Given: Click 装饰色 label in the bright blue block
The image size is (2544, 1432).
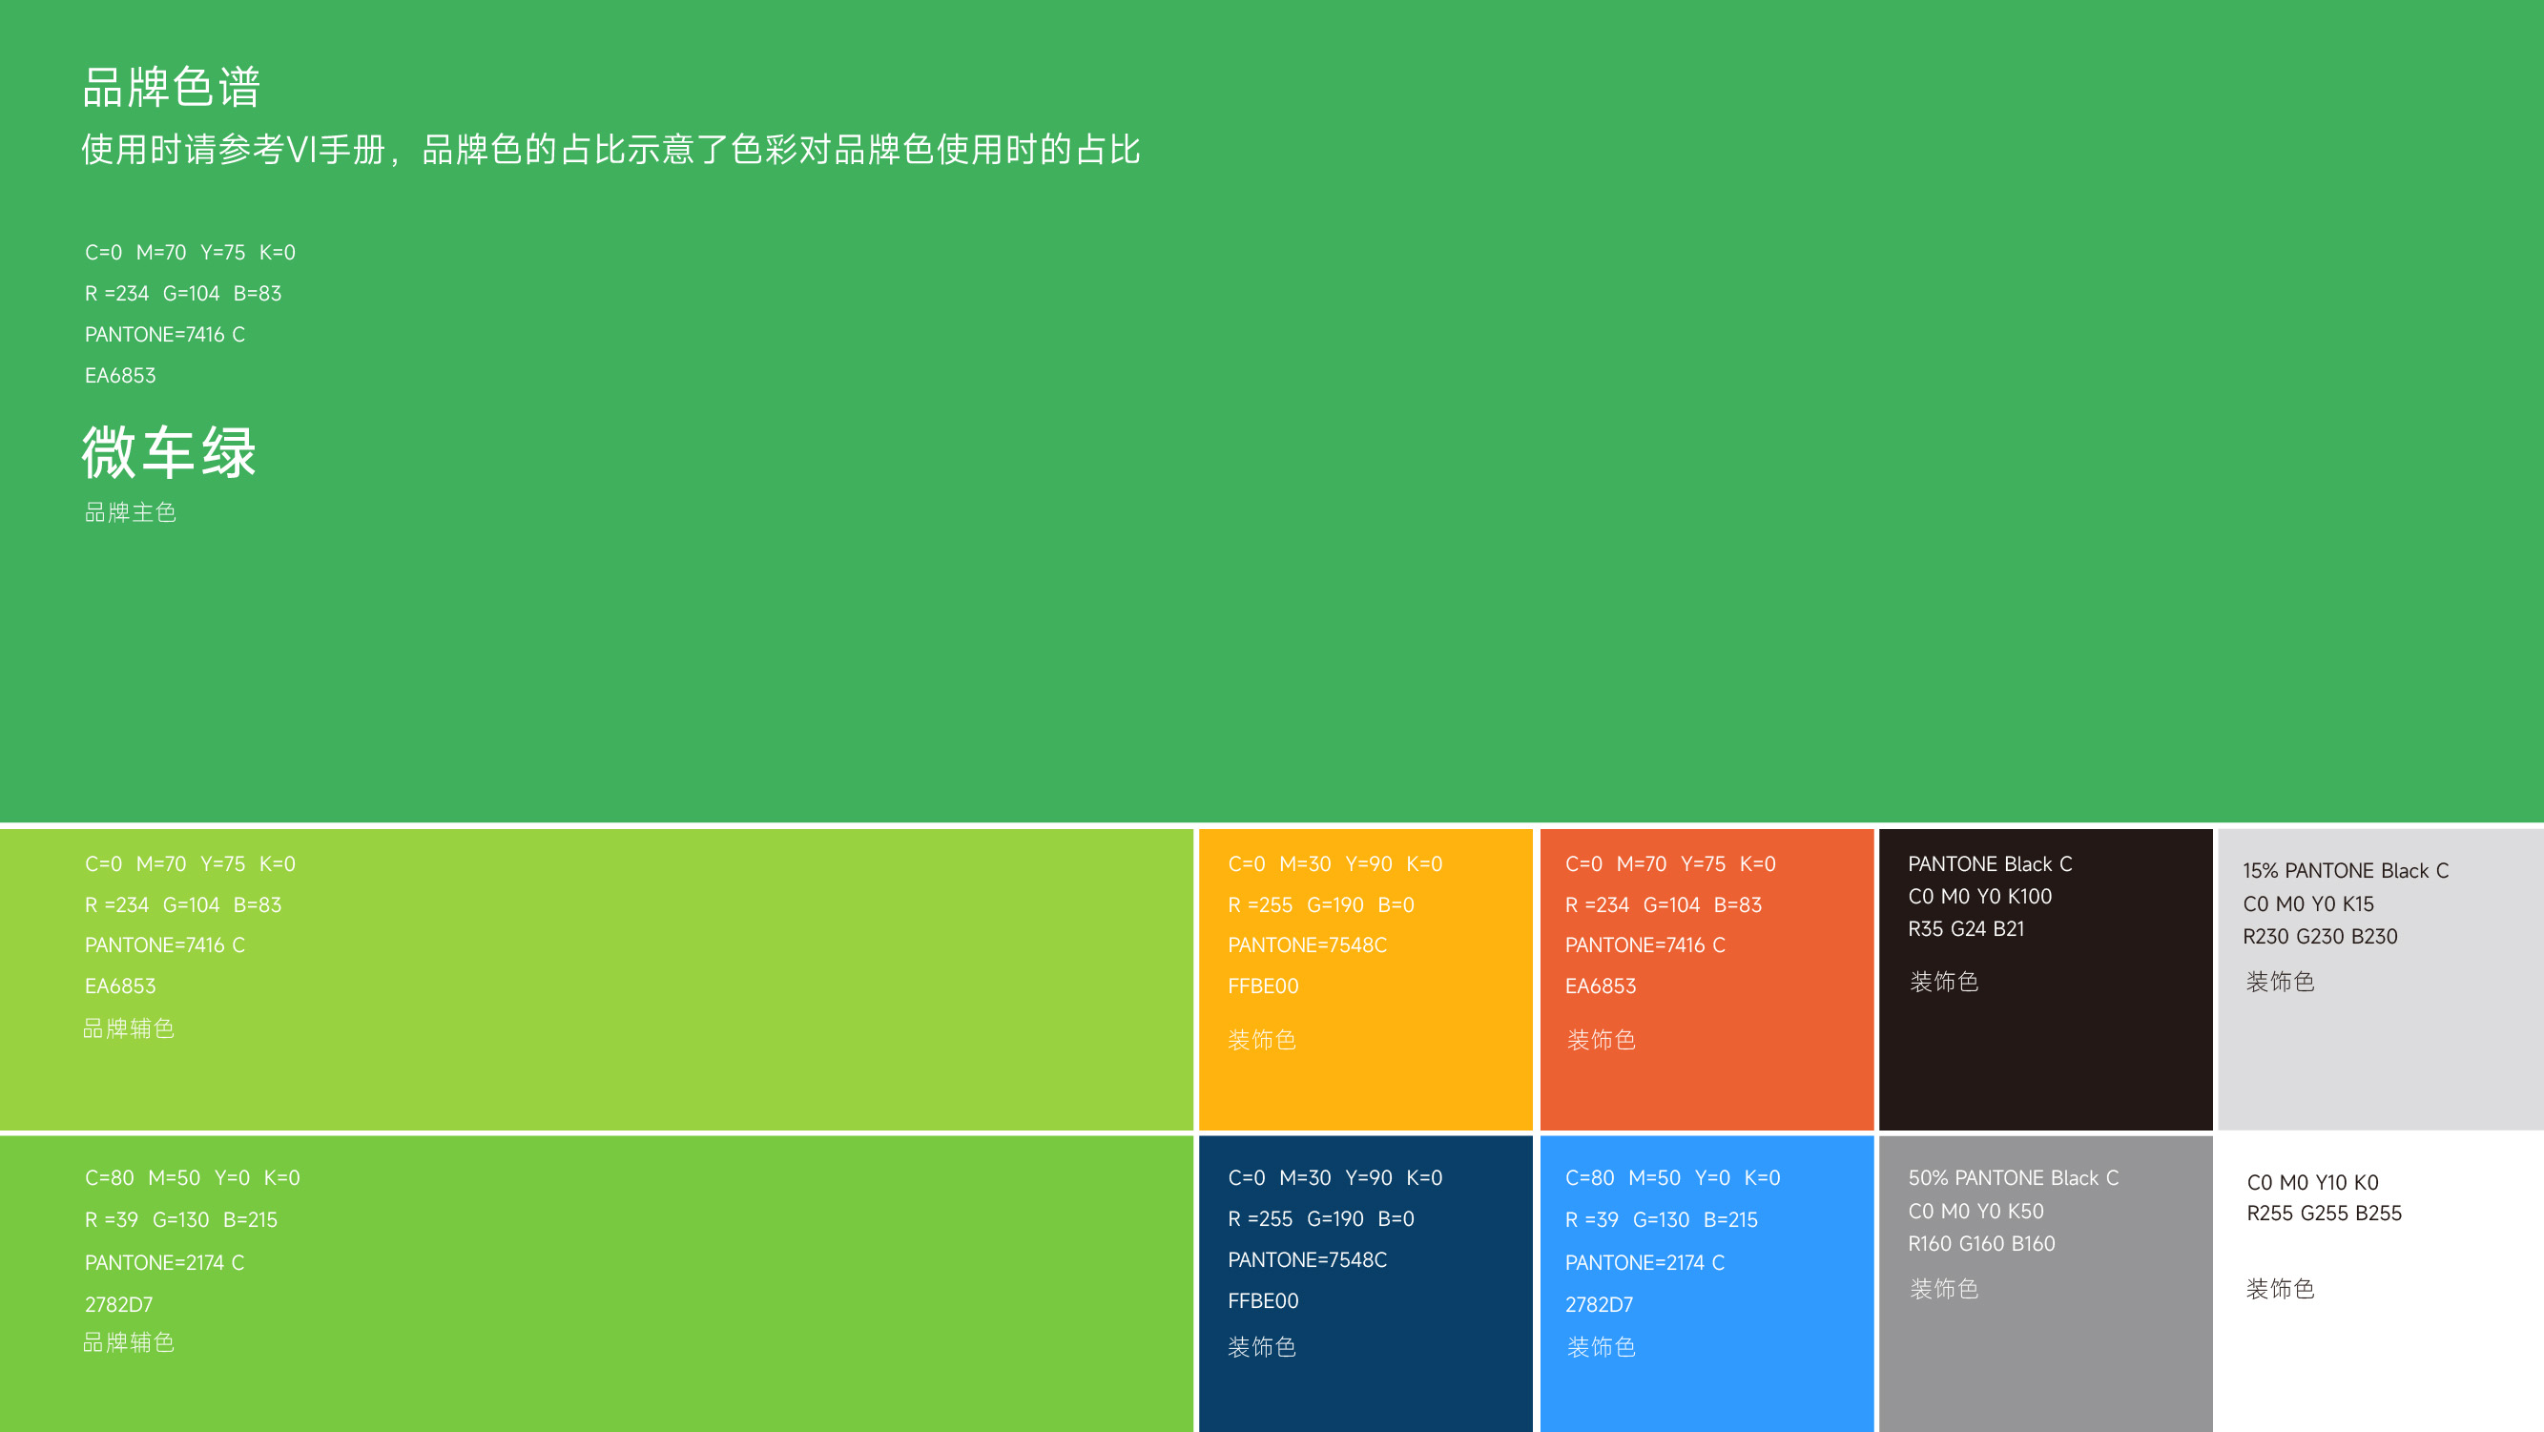Looking at the screenshot, I should [1601, 1346].
